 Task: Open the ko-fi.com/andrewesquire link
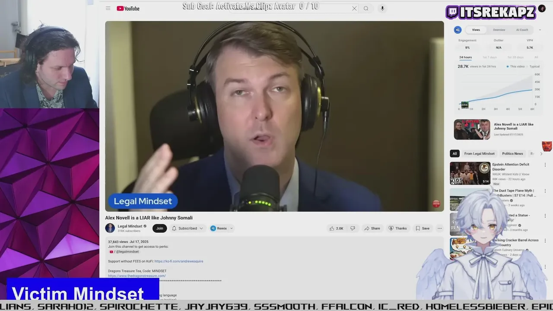[x=178, y=261]
